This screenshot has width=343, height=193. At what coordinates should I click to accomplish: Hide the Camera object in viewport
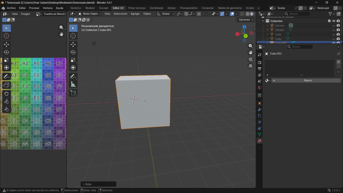coord(334,25)
